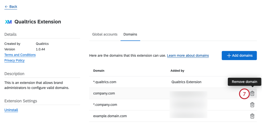Open Learn more about domains link
Image resolution: width=262 pixels, height=131 pixels.
point(188,55)
